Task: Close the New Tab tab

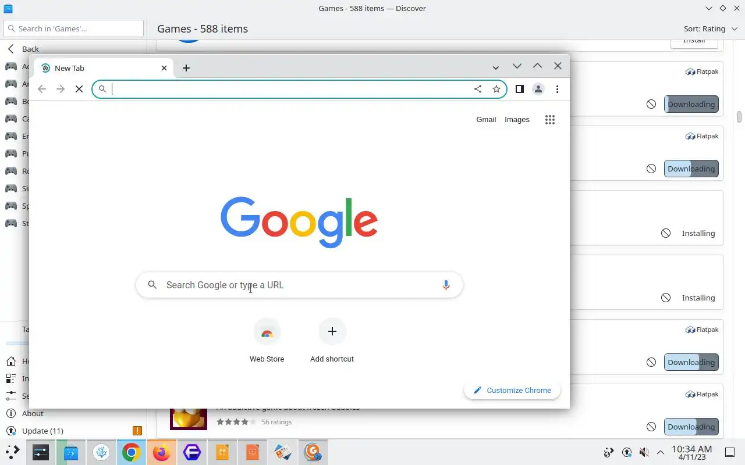Action: pyautogui.click(x=164, y=68)
